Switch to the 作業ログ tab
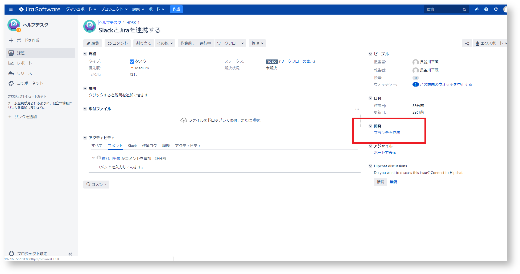Screen dimensions: 520x274 149,146
